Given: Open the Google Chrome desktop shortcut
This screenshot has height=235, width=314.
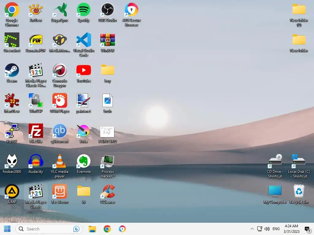Looking at the screenshot, I should click(12, 9).
